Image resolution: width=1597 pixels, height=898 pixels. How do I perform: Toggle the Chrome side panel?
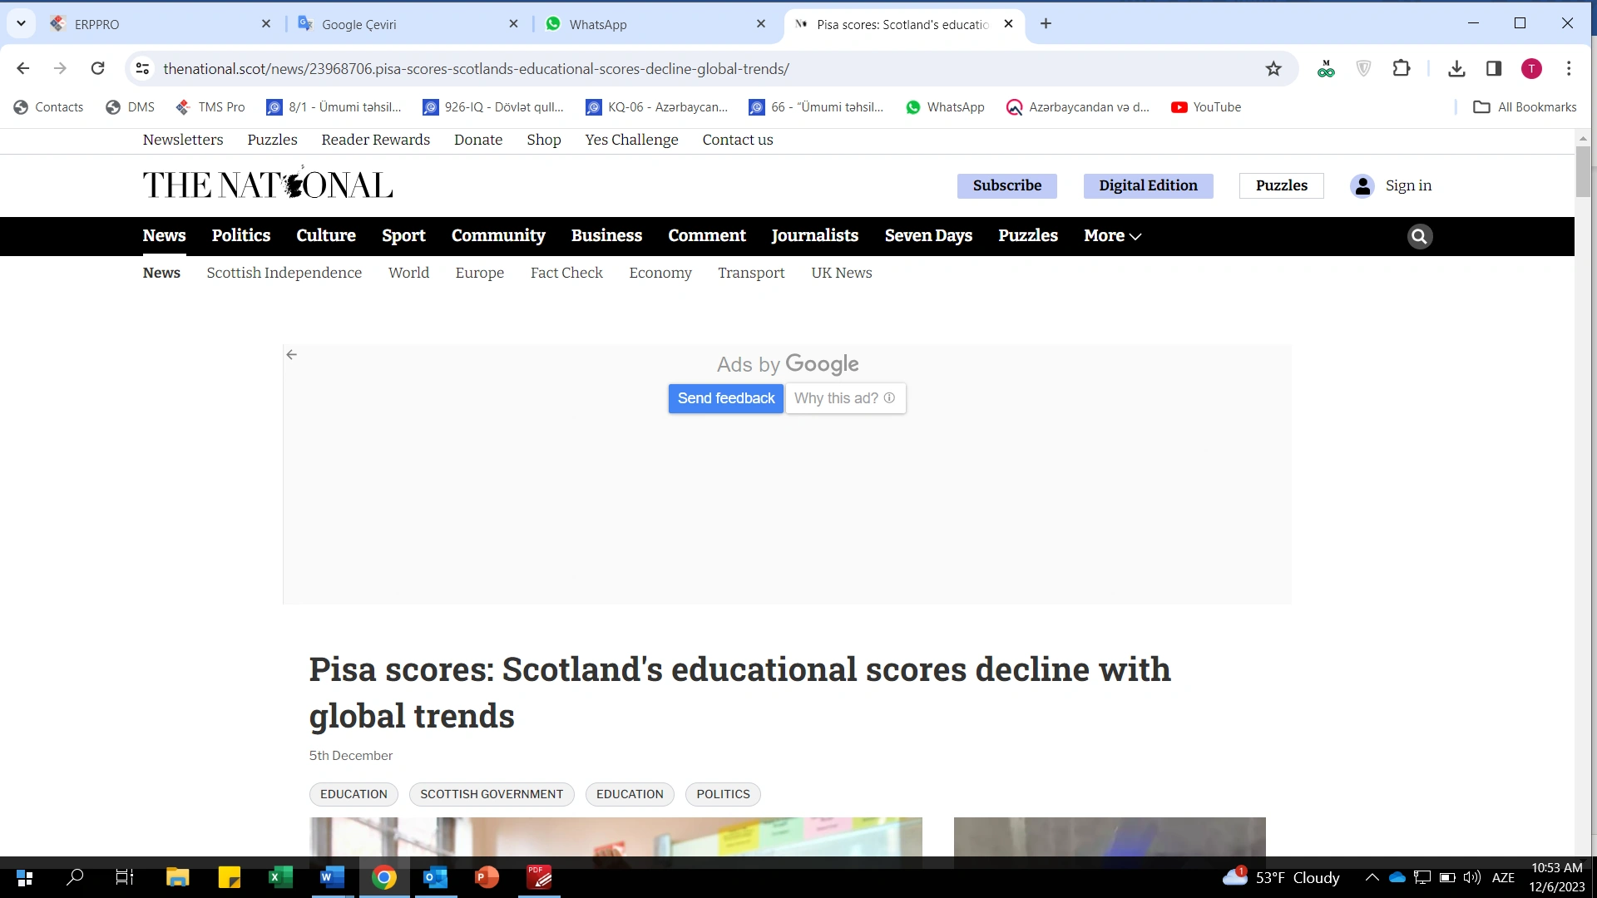[1494, 69]
